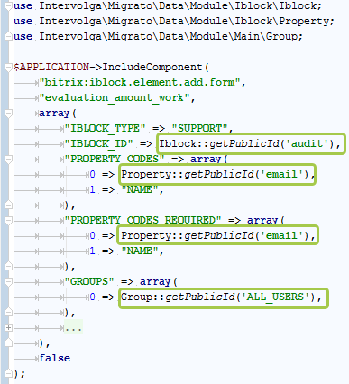The width and height of the screenshot is (349, 384).
Task: Click Iblock::getPublicId call
Action: point(247,143)
